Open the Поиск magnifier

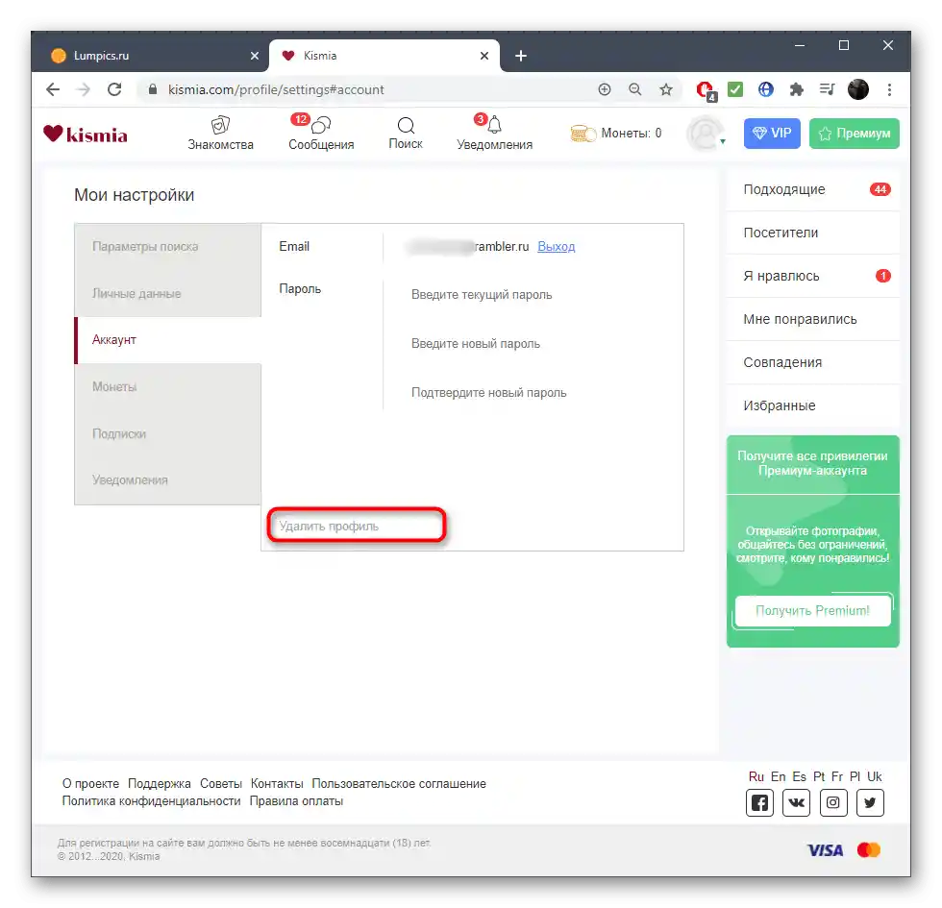[x=406, y=133]
